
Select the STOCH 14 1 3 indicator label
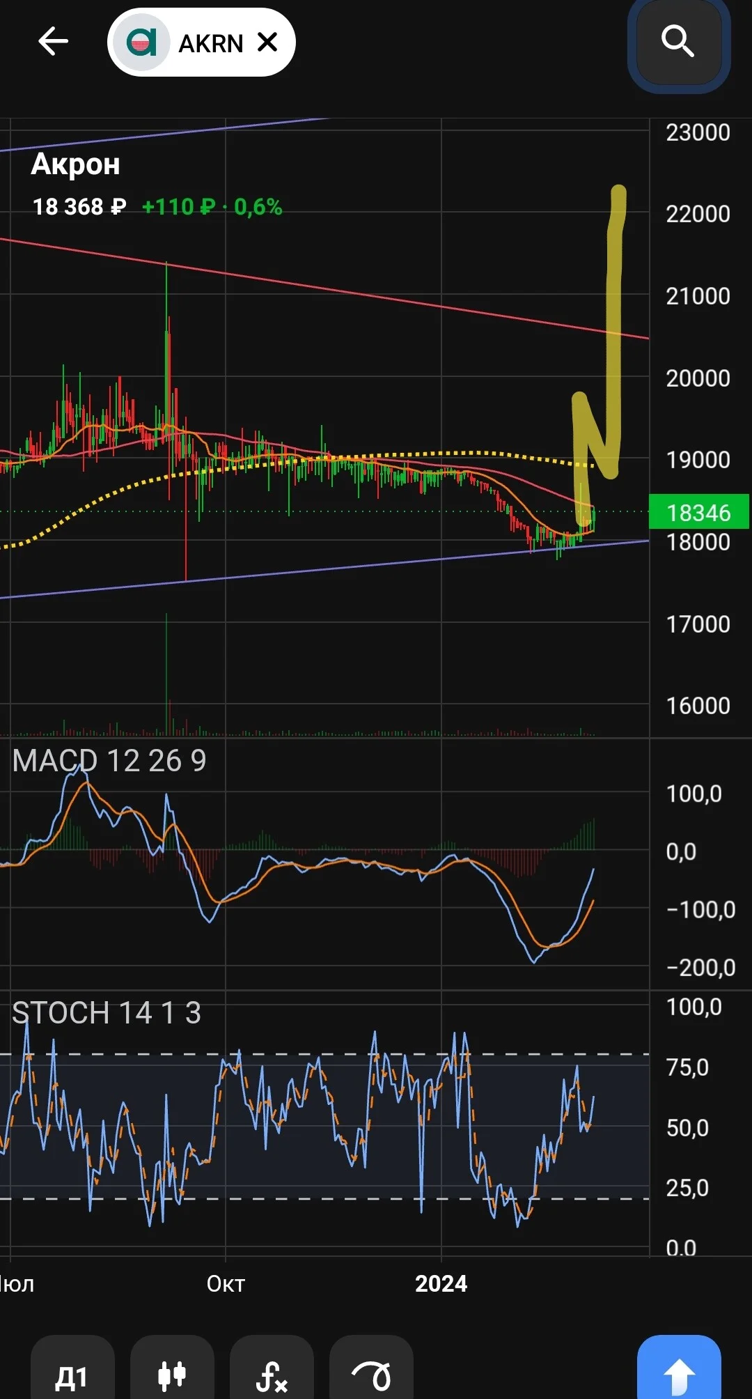[x=107, y=1013]
